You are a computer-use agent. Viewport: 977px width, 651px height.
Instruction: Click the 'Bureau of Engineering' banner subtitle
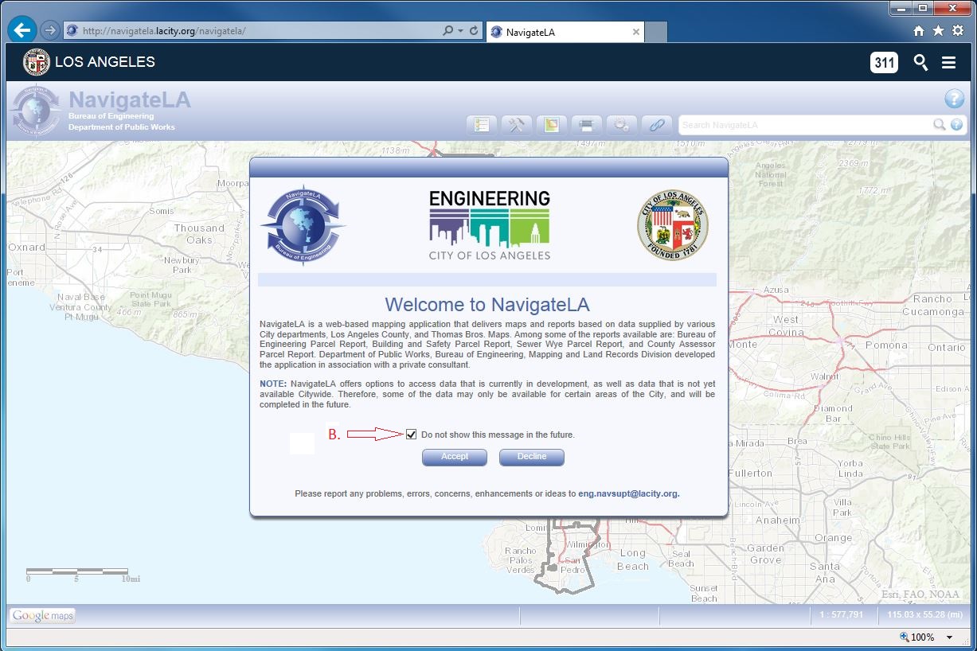coord(111,116)
